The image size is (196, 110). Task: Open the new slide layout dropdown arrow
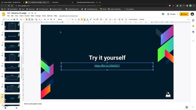(6, 20)
